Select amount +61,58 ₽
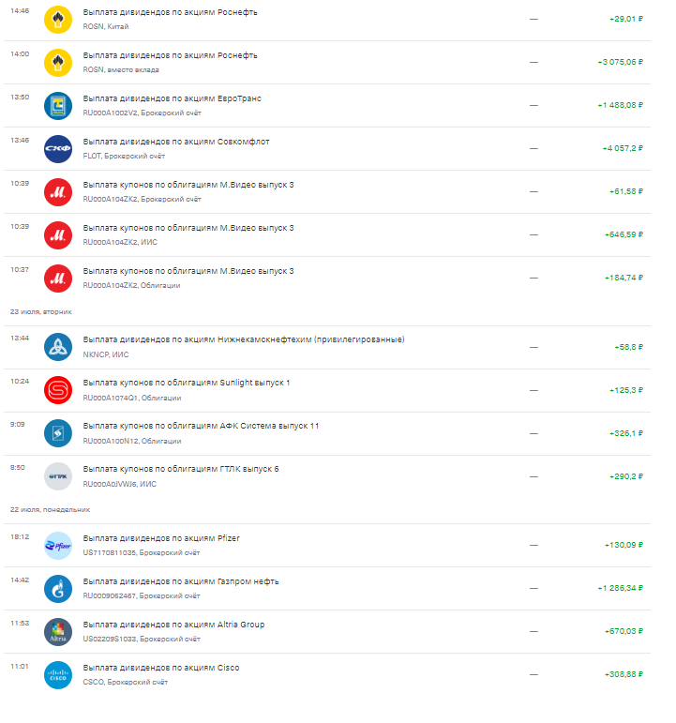676x723 pixels. (x=626, y=191)
